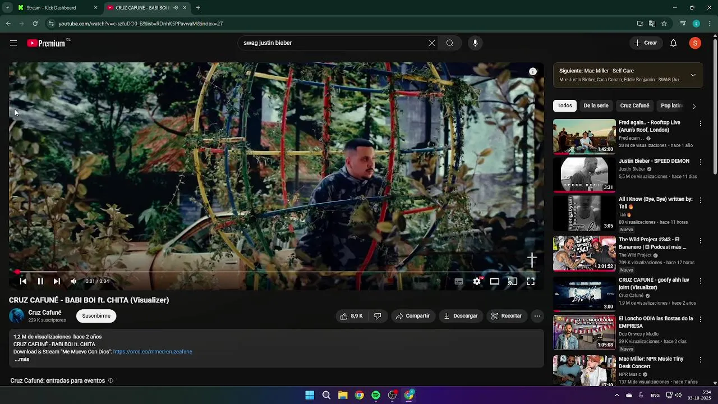Open The Wild Project #343 video title
This screenshot has height=404, width=718.
[652, 243]
